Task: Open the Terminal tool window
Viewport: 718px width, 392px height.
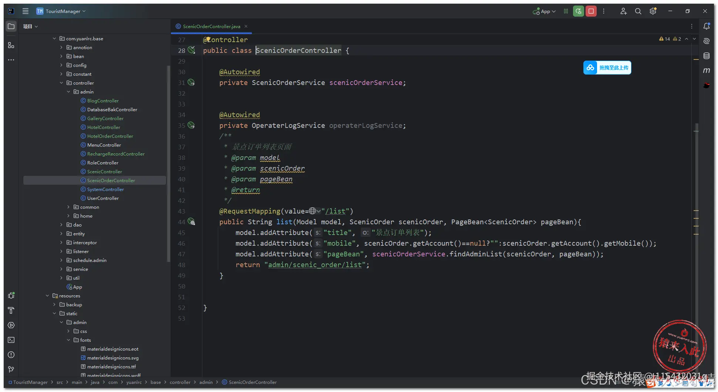Action: click(x=11, y=340)
